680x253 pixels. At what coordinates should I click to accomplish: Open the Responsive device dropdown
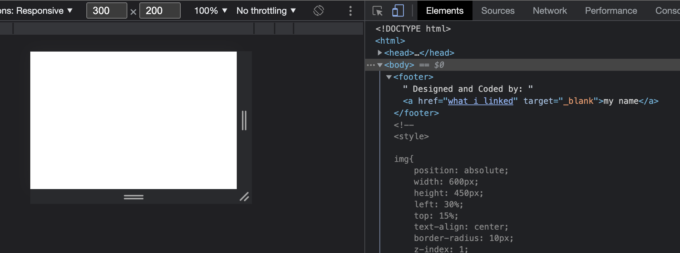36,11
